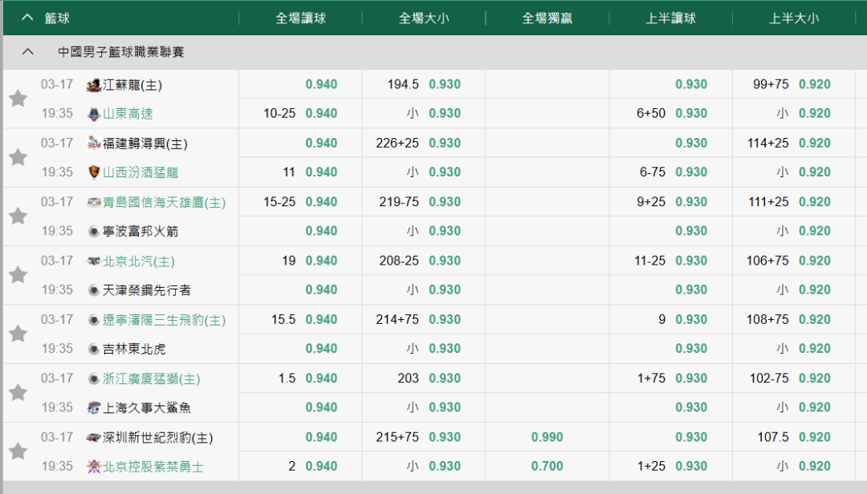The width and height of the screenshot is (867, 494).
Task: Select 0.700 moneyline odds for 北京控股紫禁勇士
Action: tap(547, 467)
